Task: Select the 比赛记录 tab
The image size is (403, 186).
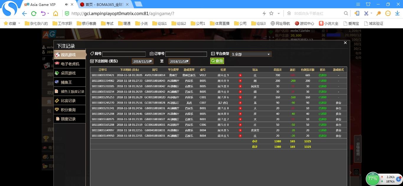Action: pos(70,100)
